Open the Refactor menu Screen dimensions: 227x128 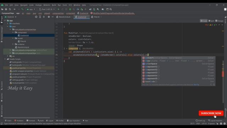click(x=47, y=5)
